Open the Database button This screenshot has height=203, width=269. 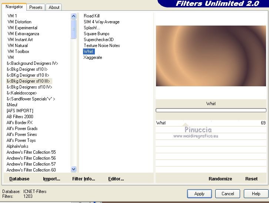[x=19, y=179]
